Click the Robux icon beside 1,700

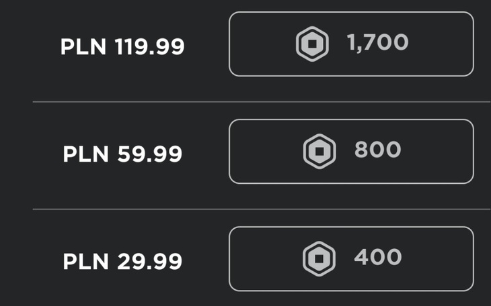click(313, 44)
